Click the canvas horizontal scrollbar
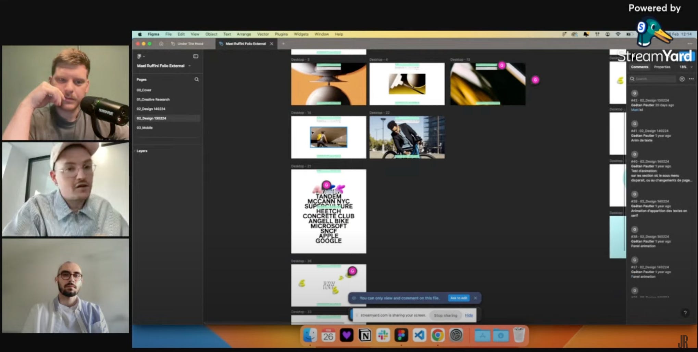Viewport: 698px width, 352px height. pyautogui.click(x=274, y=322)
